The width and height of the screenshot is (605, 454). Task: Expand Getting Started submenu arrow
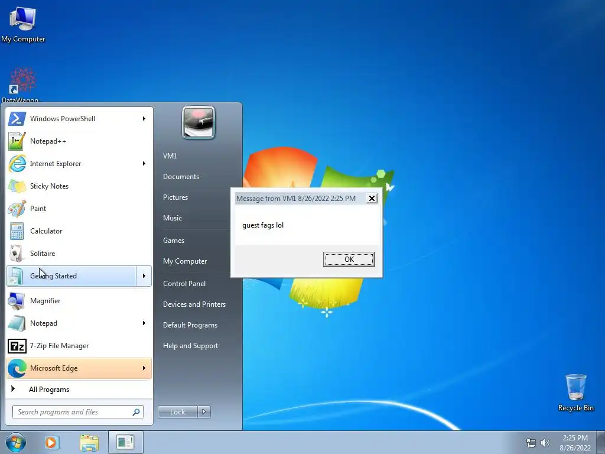pyautogui.click(x=144, y=276)
